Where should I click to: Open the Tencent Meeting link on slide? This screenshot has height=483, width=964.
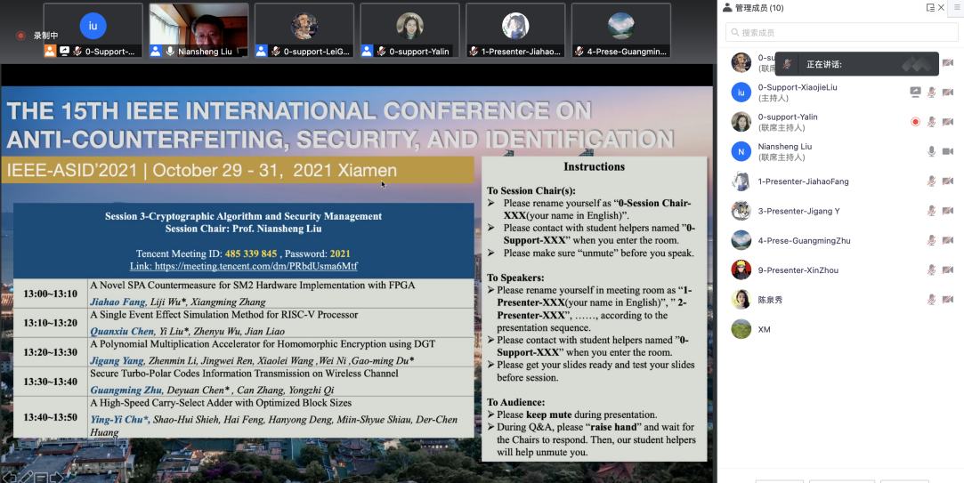(x=243, y=266)
